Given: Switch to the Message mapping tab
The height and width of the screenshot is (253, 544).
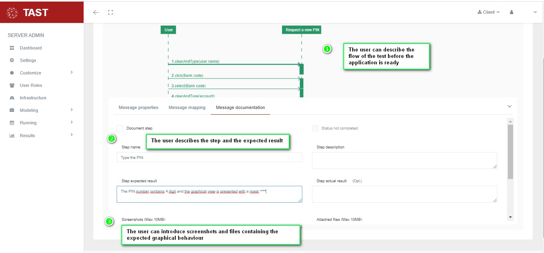Looking at the screenshot, I should [x=187, y=107].
